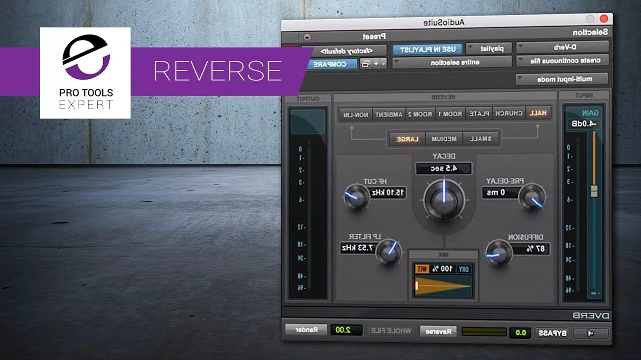641x360 pixels.
Task: Toggle the Reverse button
Action: pyautogui.click(x=438, y=331)
